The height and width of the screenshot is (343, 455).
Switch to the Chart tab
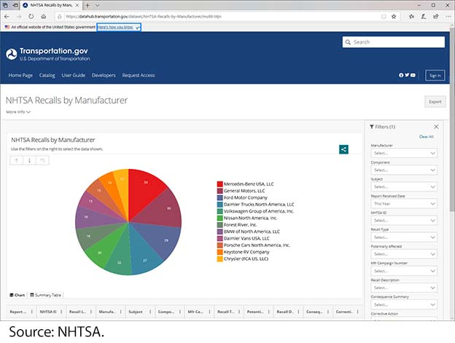click(x=17, y=295)
